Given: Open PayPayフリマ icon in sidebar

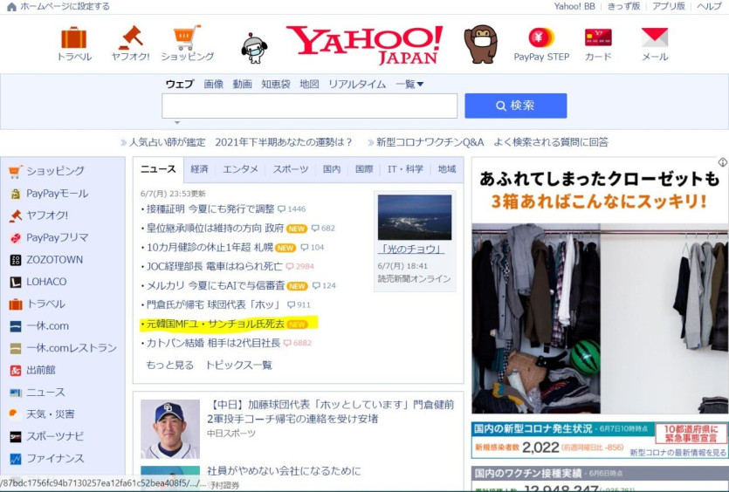Looking at the screenshot, I should point(16,238).
